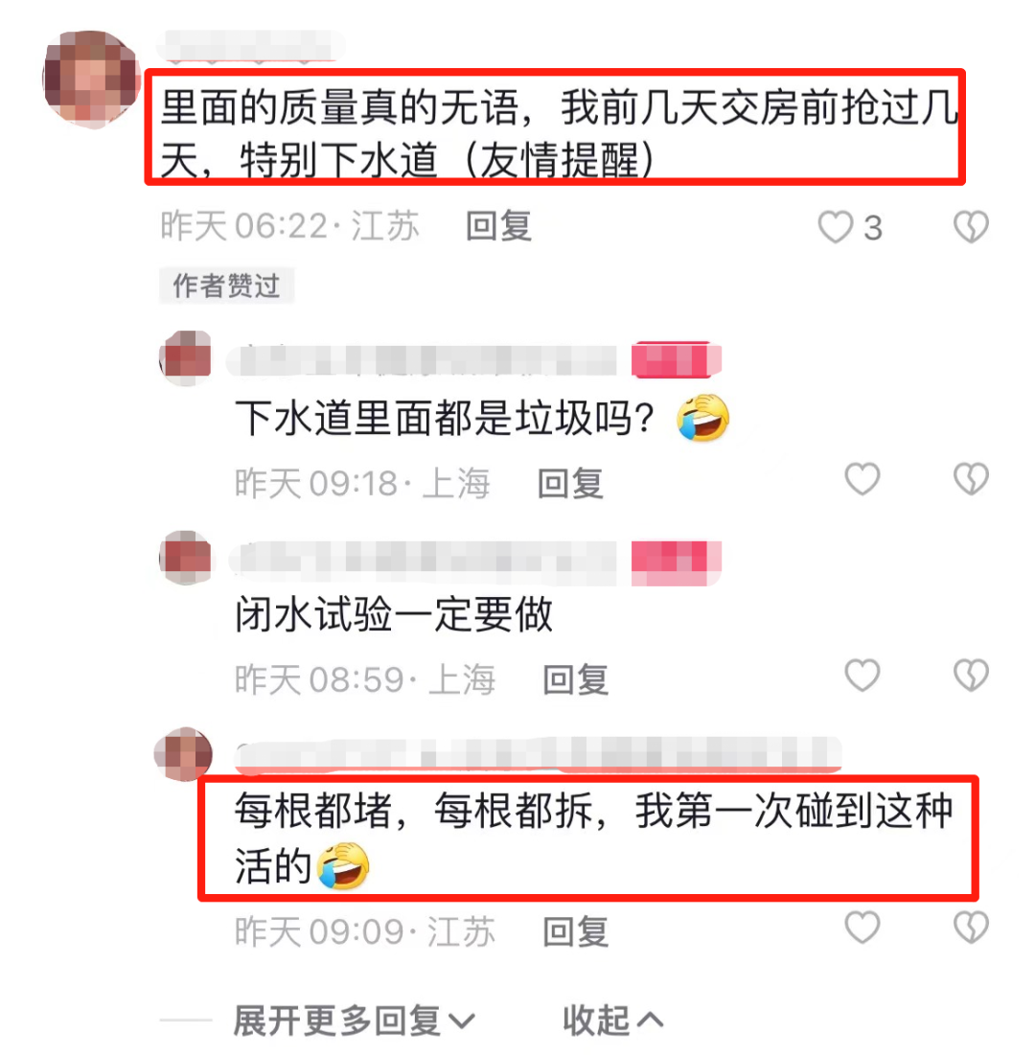
Task: Tap the 作者赞过 badge
Action: pyautogui.click(x=227, y=286)
